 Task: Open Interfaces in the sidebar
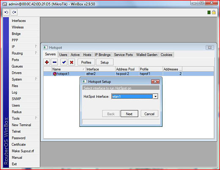coord(19,21)
